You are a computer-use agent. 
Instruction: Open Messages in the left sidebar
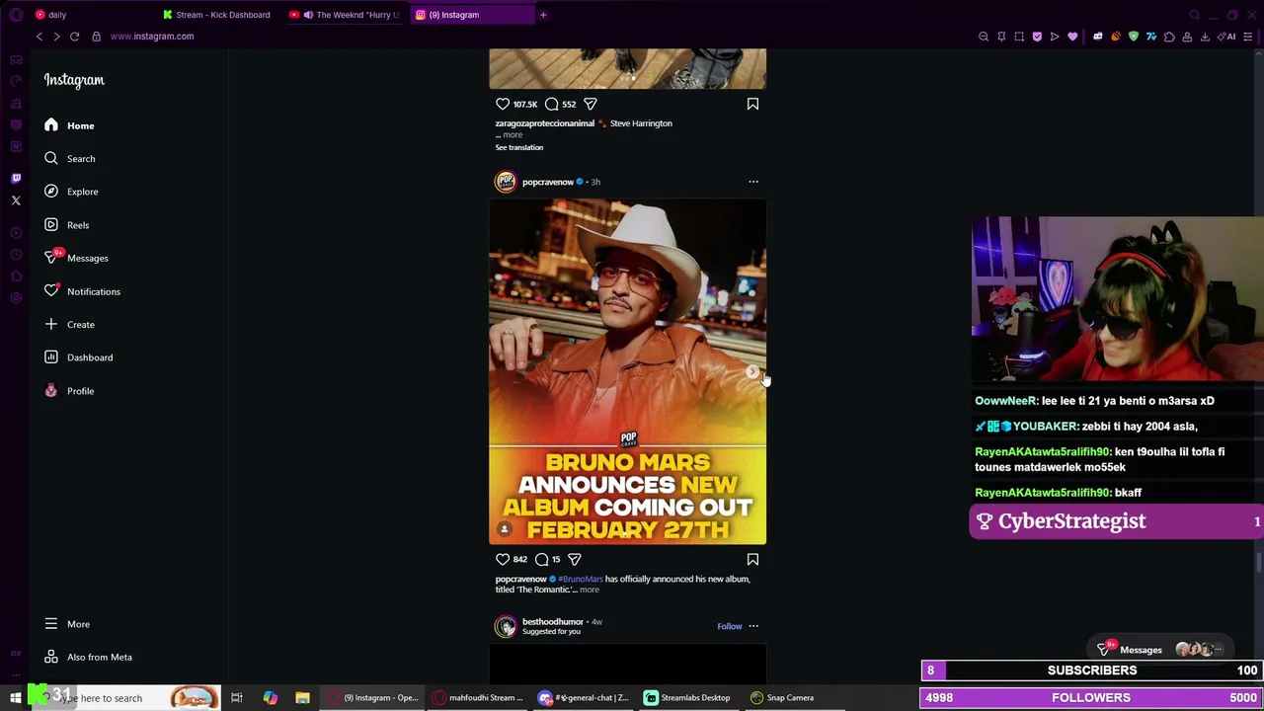[76, 258]
